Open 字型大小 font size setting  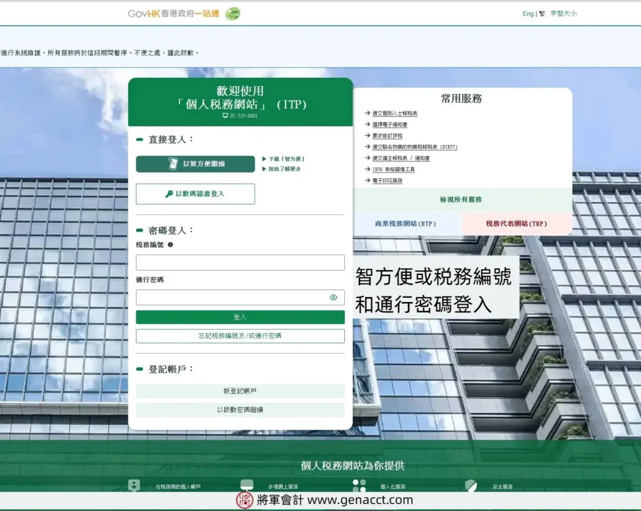563,14
